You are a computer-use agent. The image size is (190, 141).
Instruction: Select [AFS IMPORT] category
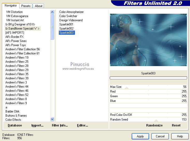click(x=15, y=33)
